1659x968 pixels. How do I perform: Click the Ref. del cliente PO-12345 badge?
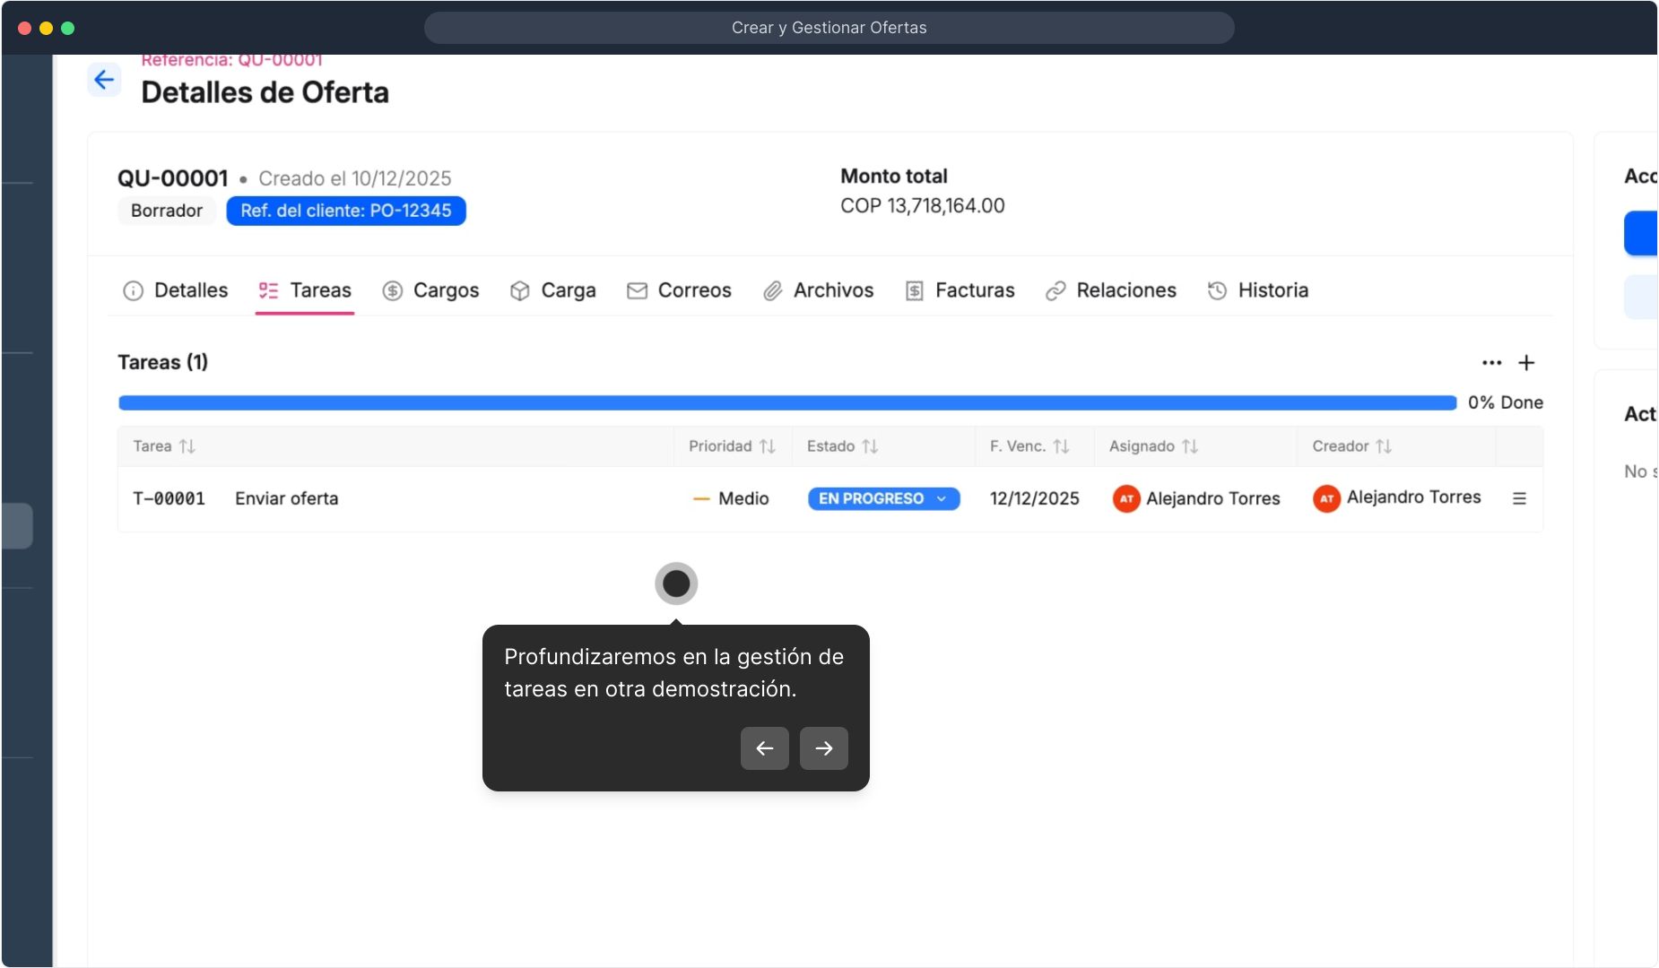345,211
